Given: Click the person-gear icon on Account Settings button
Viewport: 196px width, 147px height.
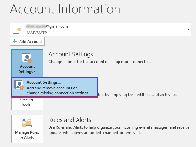Looking at the screenshot, I should point(27,58).
